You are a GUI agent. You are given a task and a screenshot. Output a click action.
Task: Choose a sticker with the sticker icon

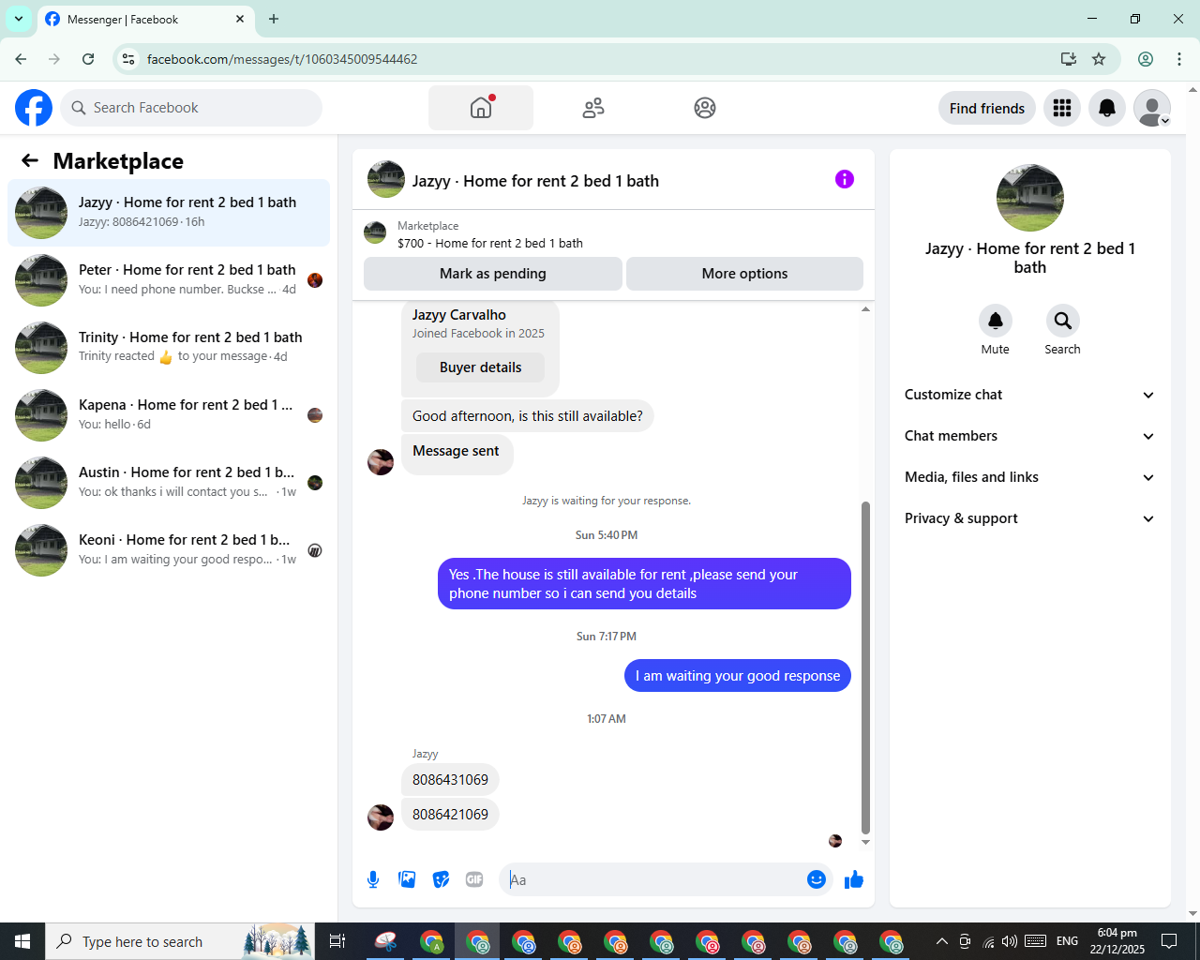coord(441,879)
